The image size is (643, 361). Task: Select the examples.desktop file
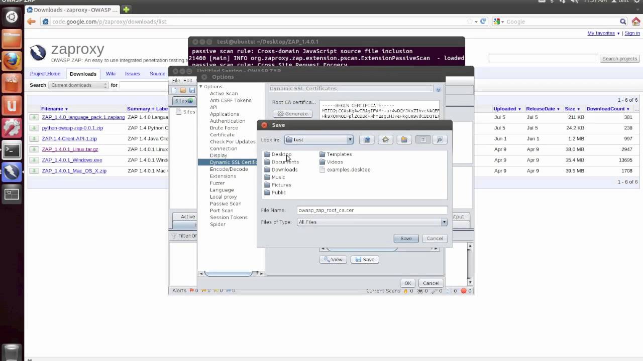(345, 169)
